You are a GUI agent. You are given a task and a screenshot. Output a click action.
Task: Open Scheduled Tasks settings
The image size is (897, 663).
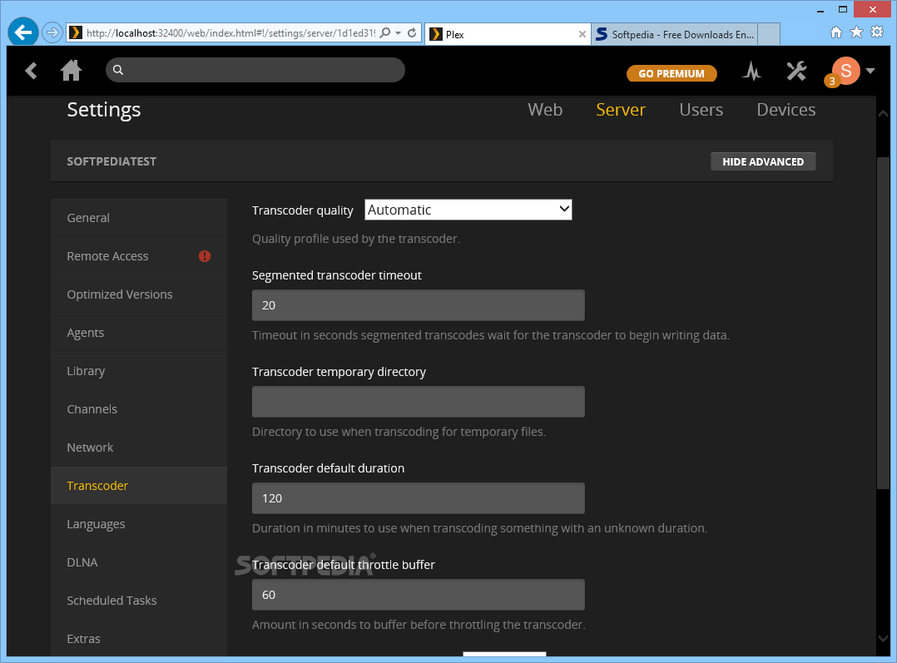[x=139, y=601]
